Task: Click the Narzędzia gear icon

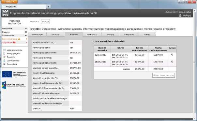Action: coord(4,64)
